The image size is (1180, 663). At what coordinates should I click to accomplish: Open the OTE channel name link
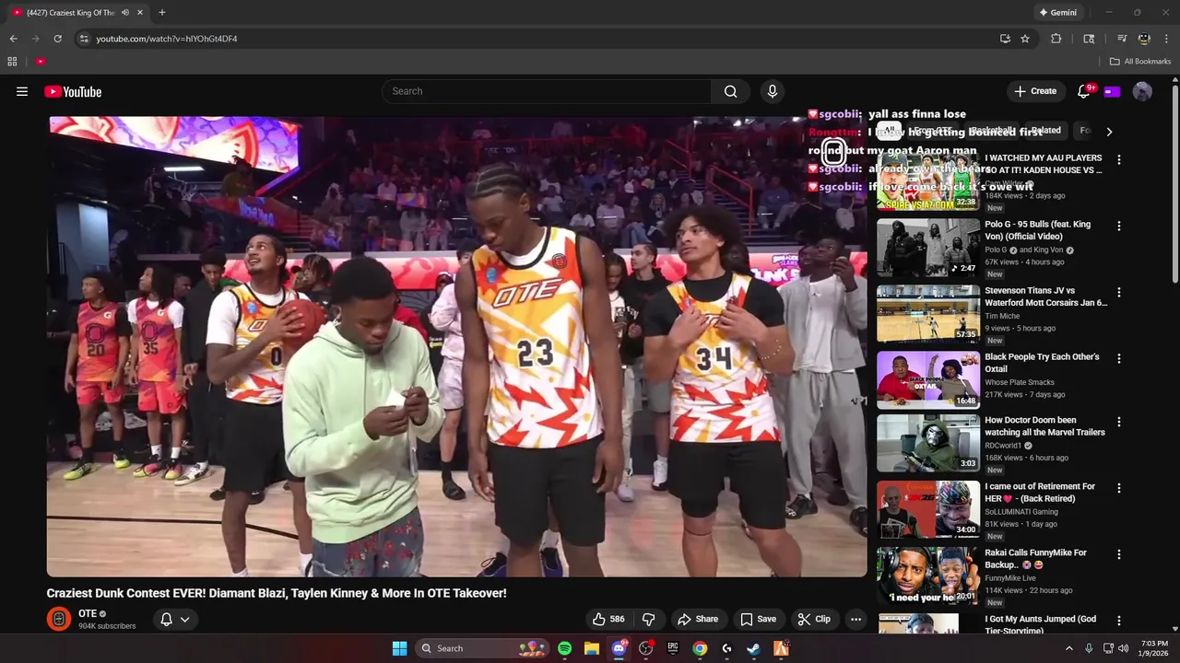(x=88, y=613)
